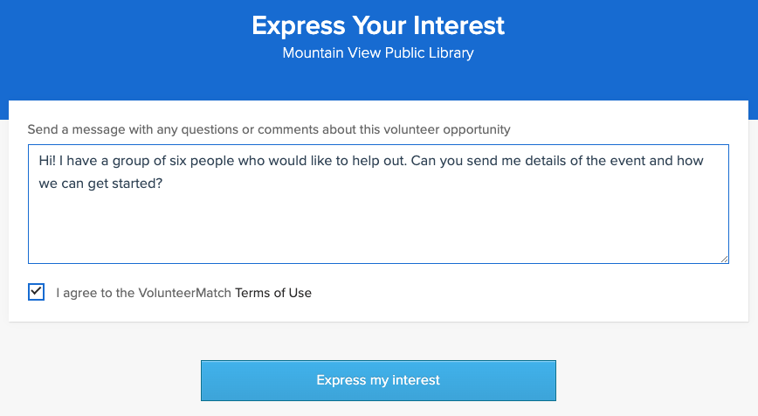Click the Mountain View Public Library subtitle
Screen dimensions: 758x416
coord(378,53)
